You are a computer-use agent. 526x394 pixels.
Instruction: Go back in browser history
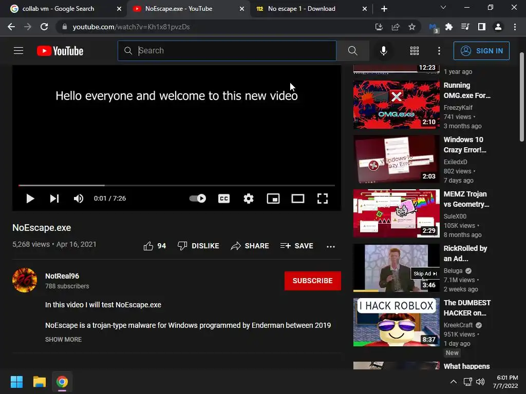[11, 27]
